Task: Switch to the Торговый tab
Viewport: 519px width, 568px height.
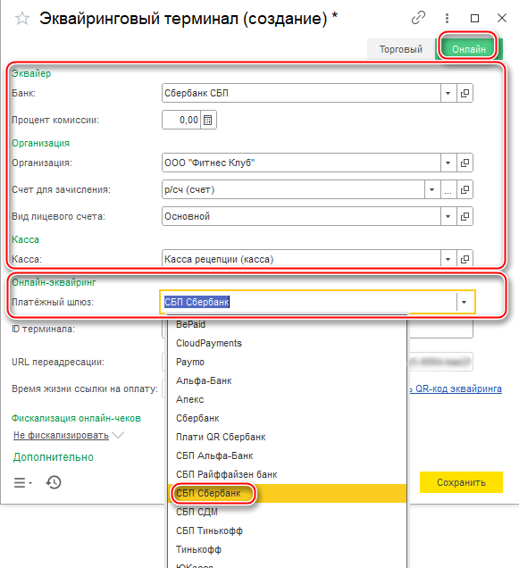Action: 401,49
